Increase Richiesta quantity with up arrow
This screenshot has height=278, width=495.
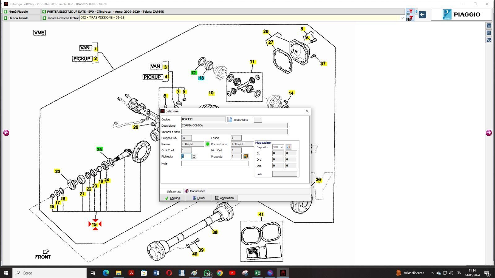pos(194,155)
